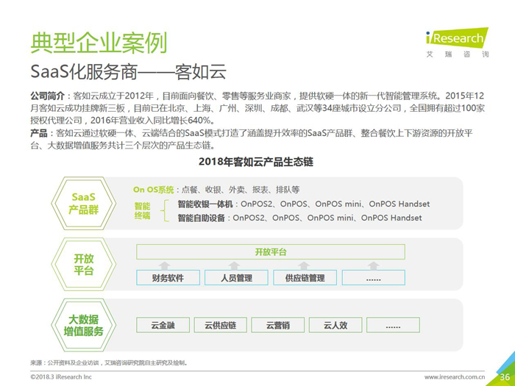Click the 智能自助设备 text
Screen dimensions: 515x386
[202, 218]
